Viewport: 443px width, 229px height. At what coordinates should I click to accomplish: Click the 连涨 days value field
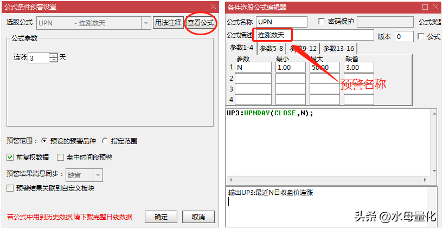(38, 58)
